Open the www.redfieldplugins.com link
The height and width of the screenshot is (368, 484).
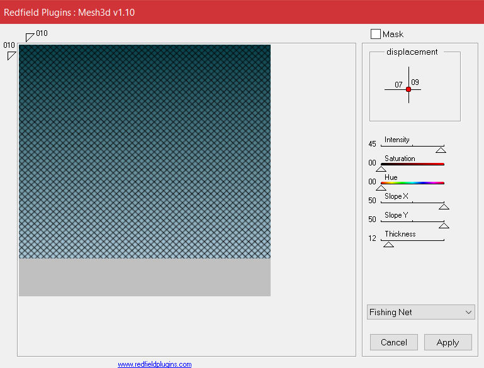(154, 364)
